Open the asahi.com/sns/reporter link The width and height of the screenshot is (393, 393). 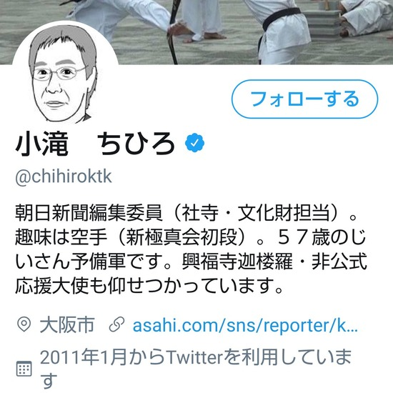(x=245, y=325)
